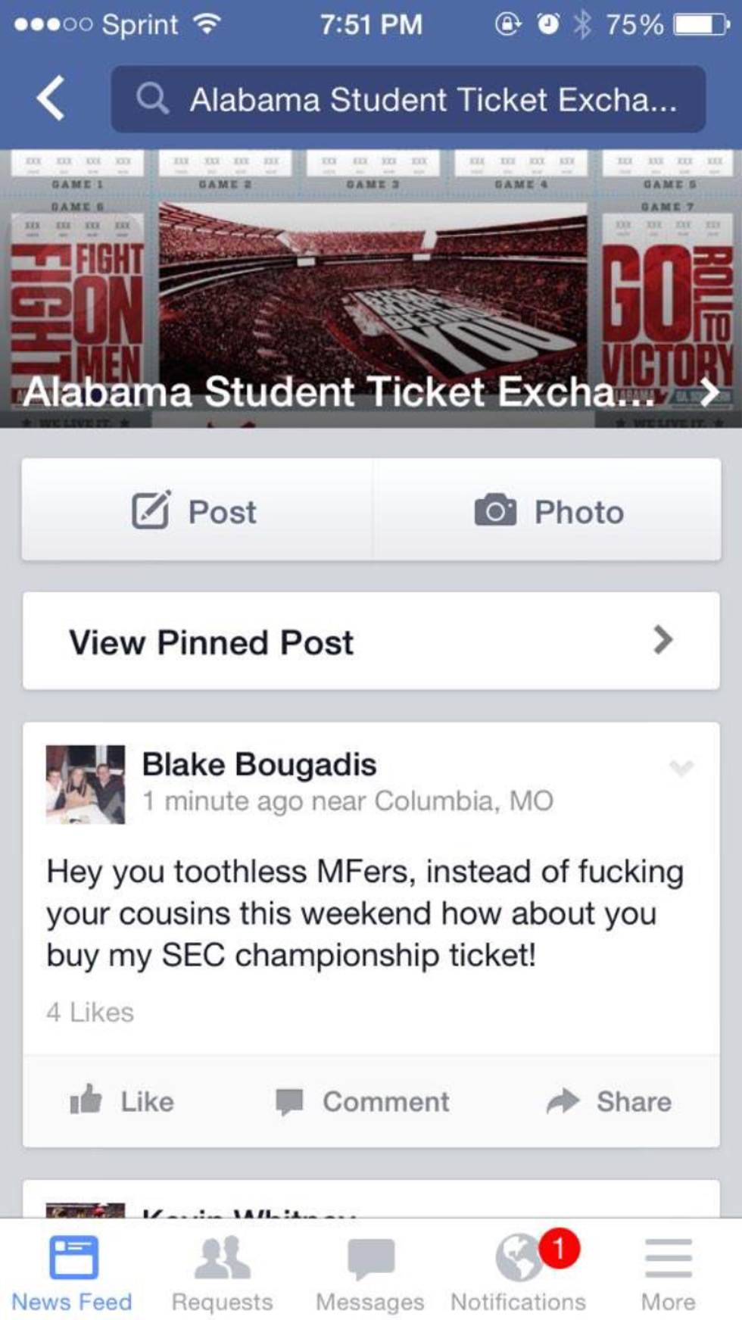Open the Requests tab
The image size is (742, 1320).
coord(222,1272)
